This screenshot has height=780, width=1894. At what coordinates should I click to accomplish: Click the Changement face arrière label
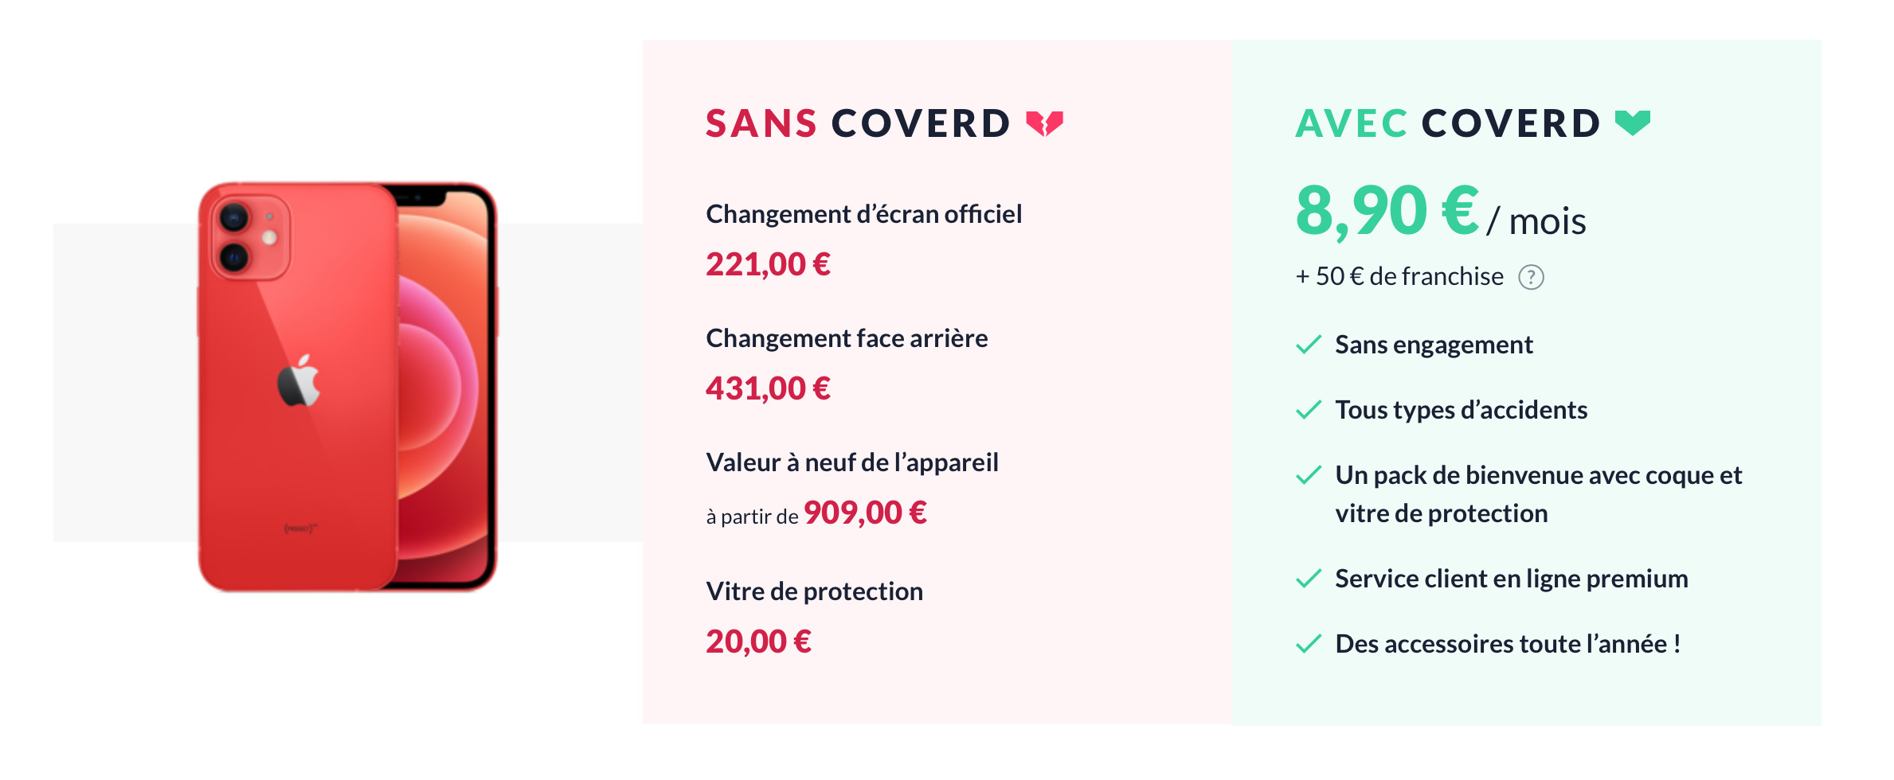[847, 338]
